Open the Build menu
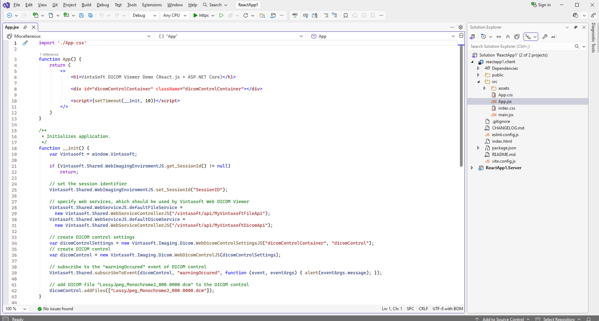The width and height of the screenshot is (599, 321). 86,5
